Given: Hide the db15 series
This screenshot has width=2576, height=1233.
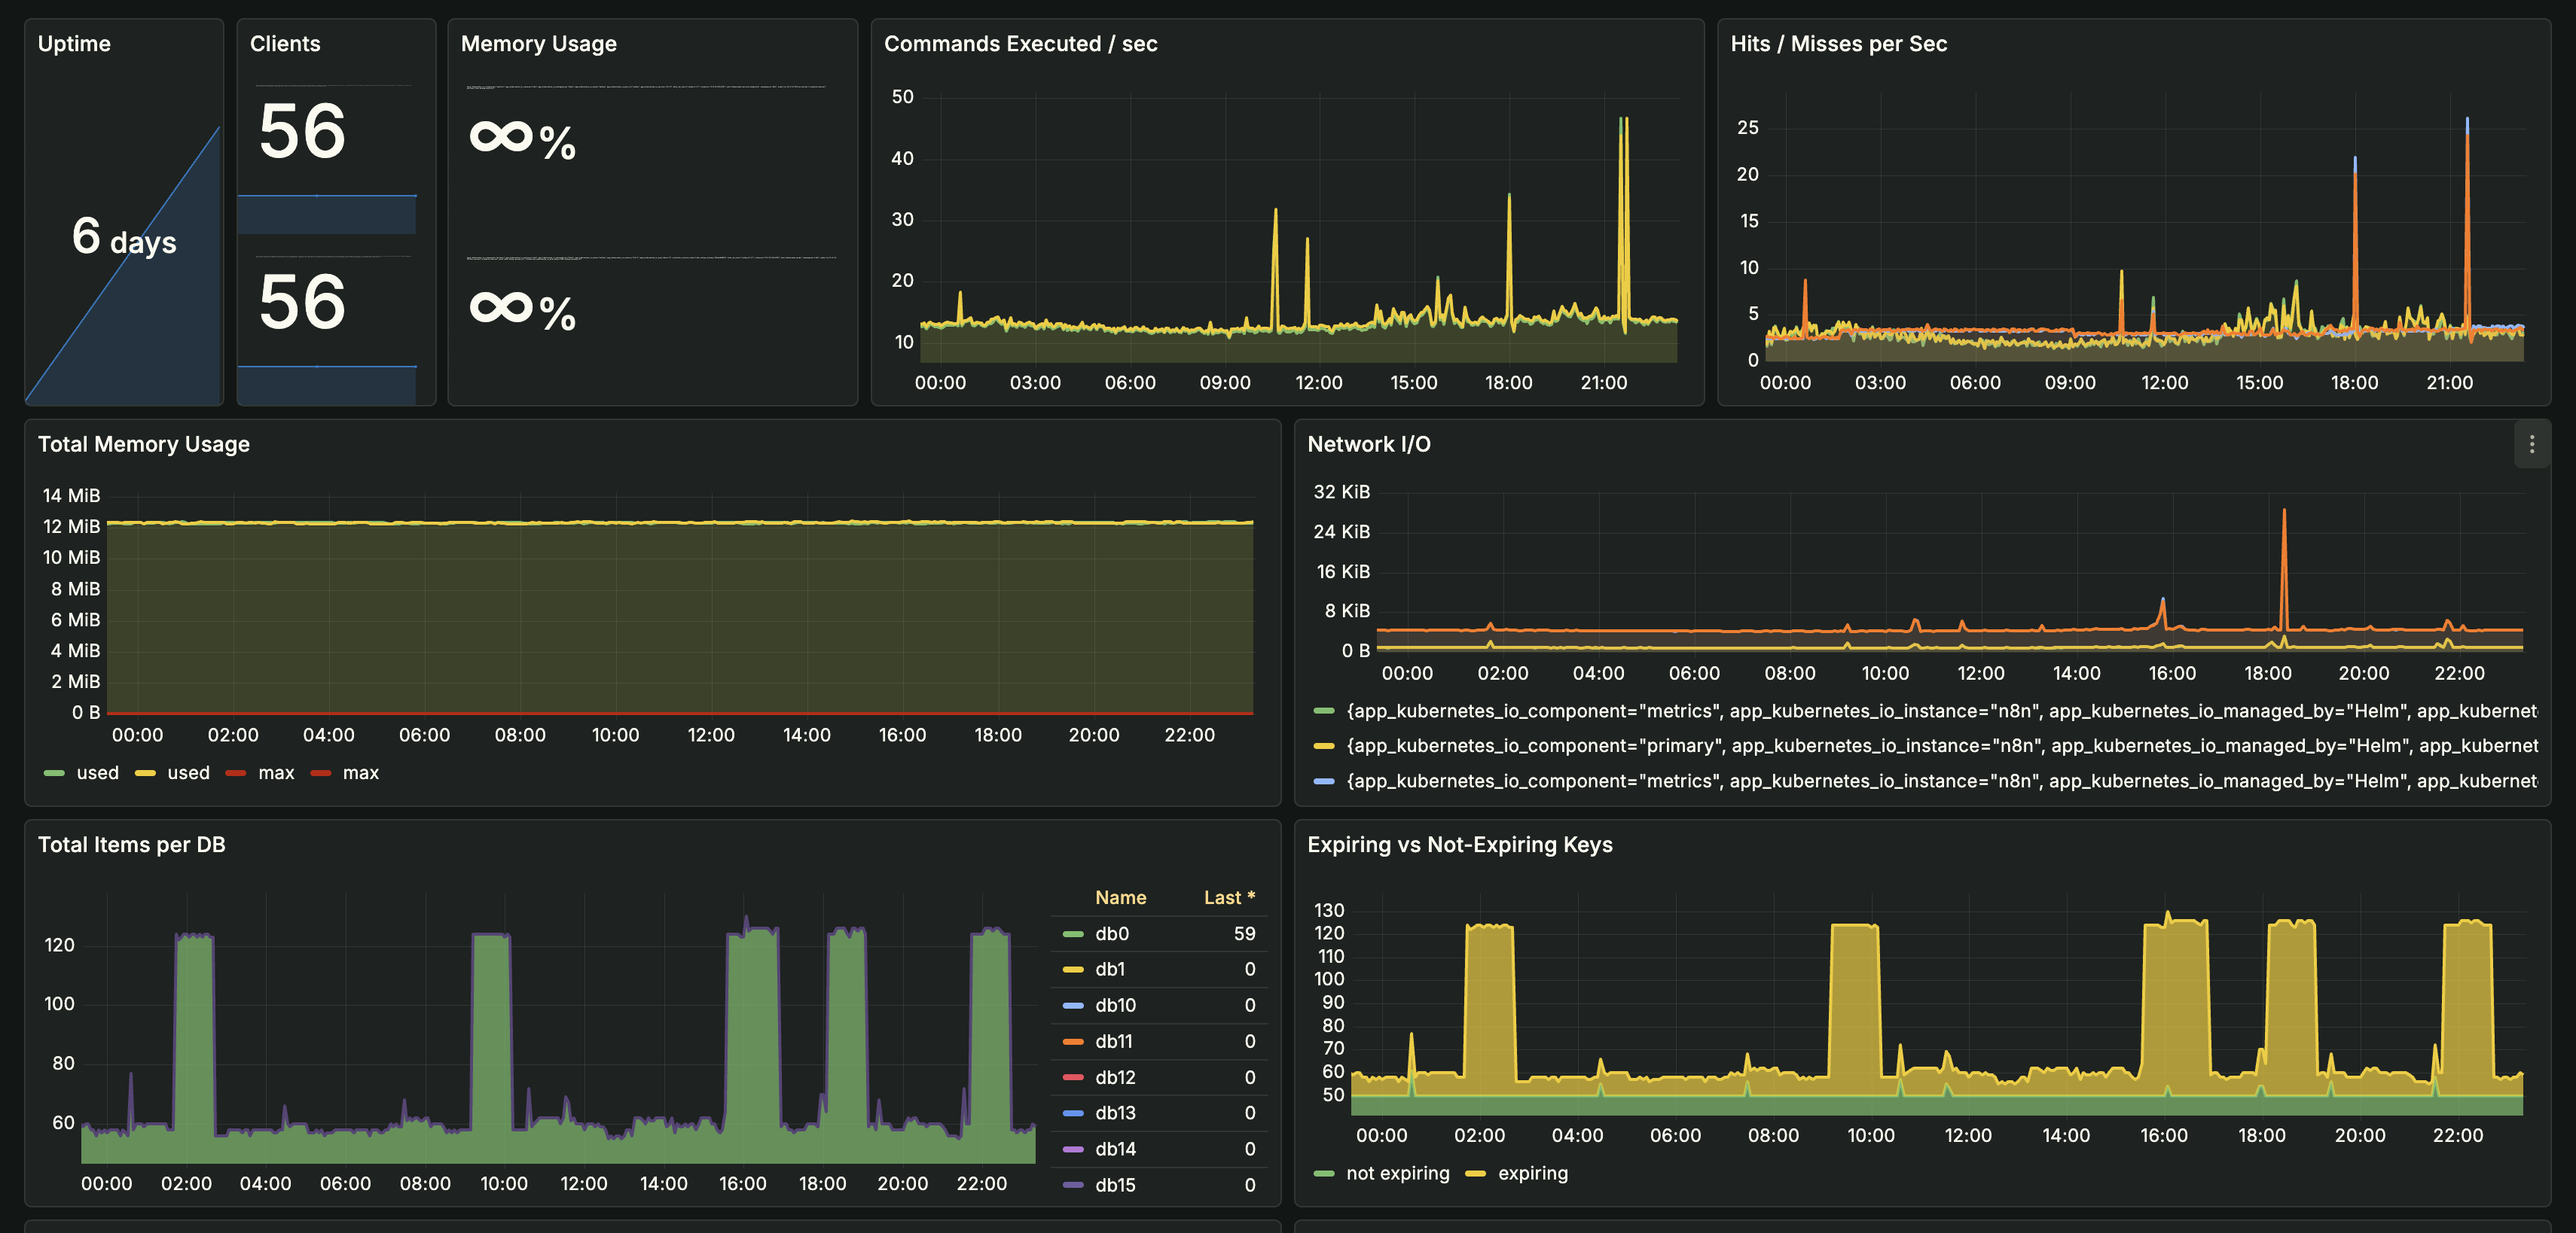Looking at the screenshot, I should pos(1114,1184).
